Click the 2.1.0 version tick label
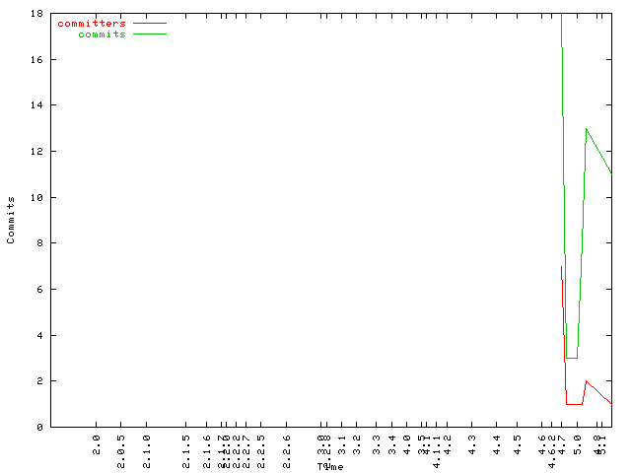Screen dimensions: 631x473 [147, 447]
